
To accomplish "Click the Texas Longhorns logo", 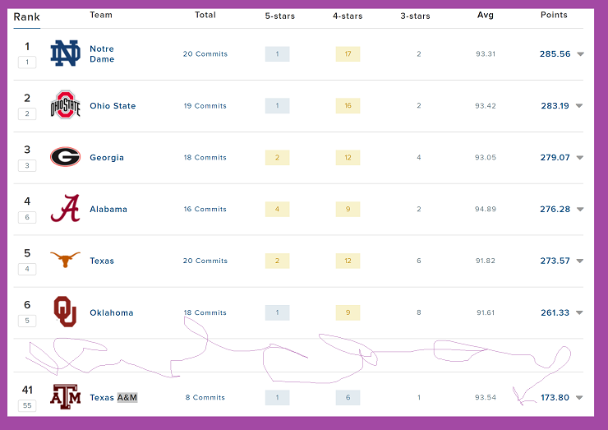I will 66,261.
